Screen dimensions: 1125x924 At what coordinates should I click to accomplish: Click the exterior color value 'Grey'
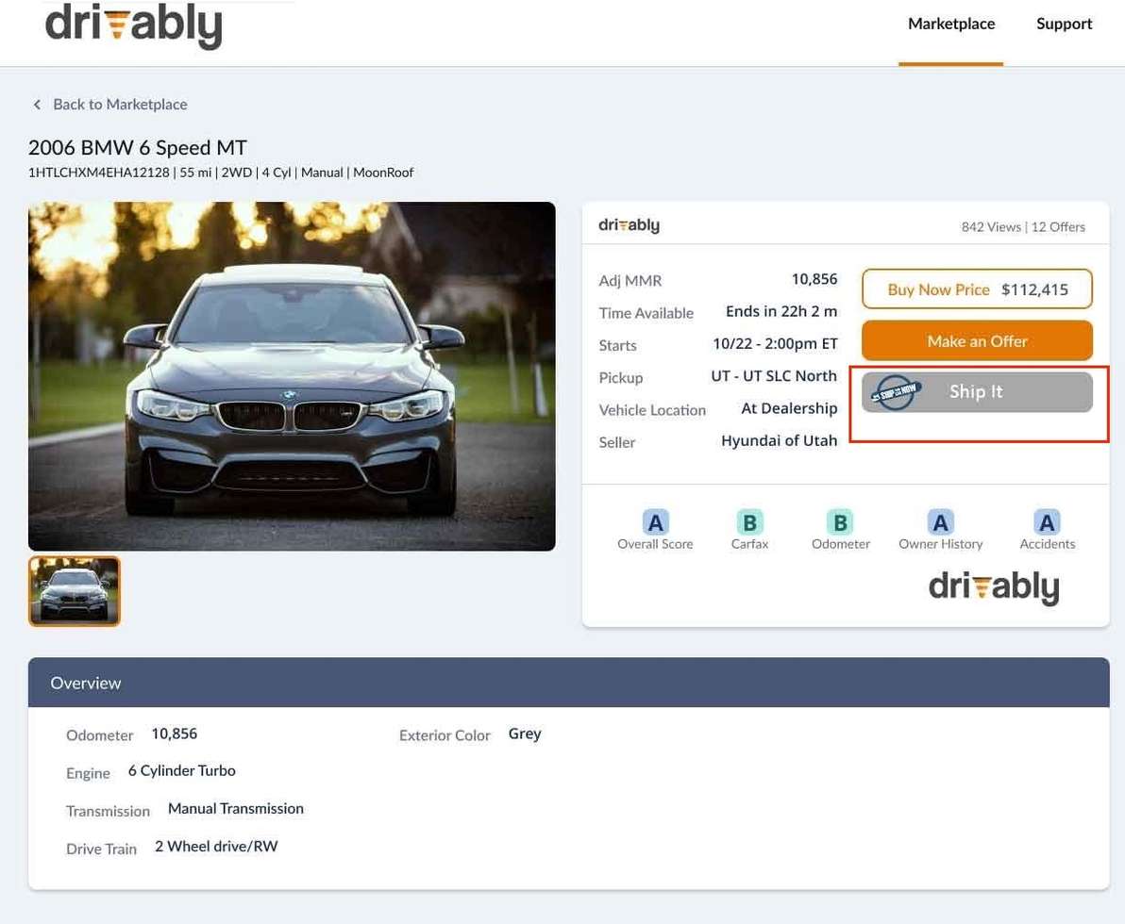point(525,734)
